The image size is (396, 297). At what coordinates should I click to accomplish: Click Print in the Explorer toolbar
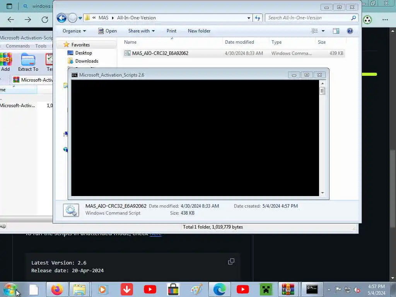171,31
